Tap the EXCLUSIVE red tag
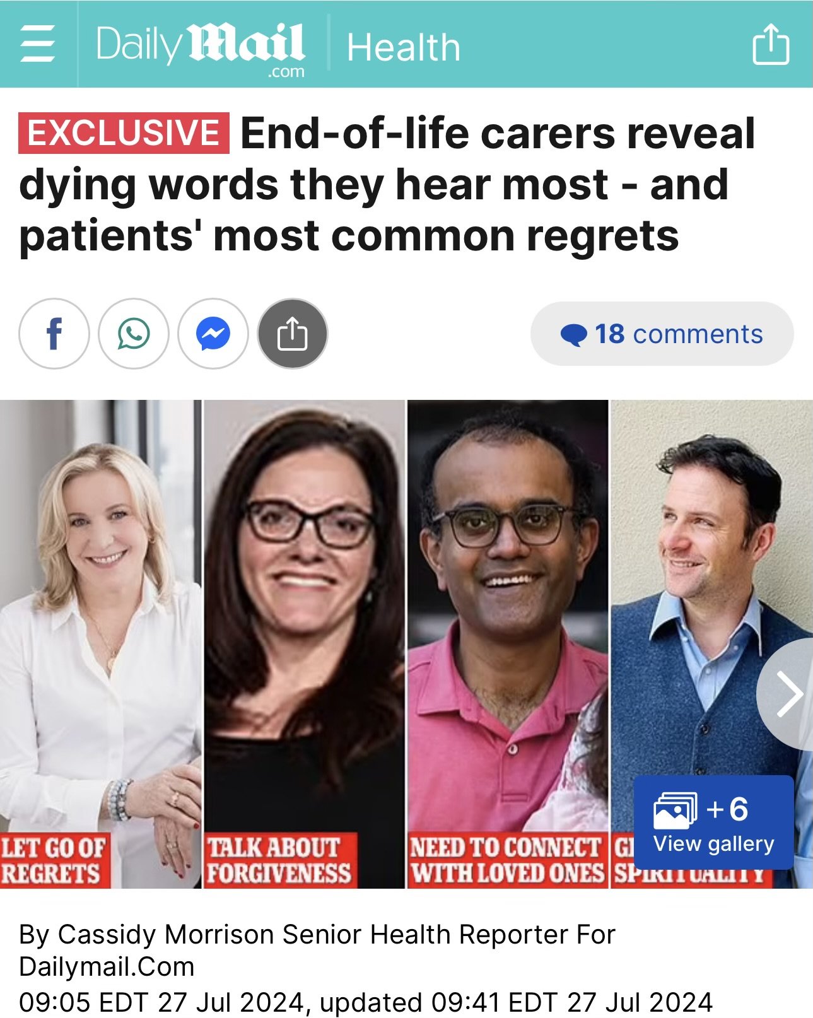This screenshot has width=813, height=1018. coord(124,133)
